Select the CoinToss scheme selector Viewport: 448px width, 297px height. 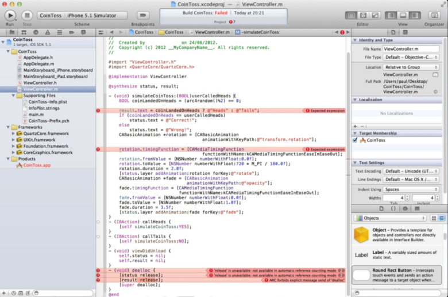tap(51, 16)
